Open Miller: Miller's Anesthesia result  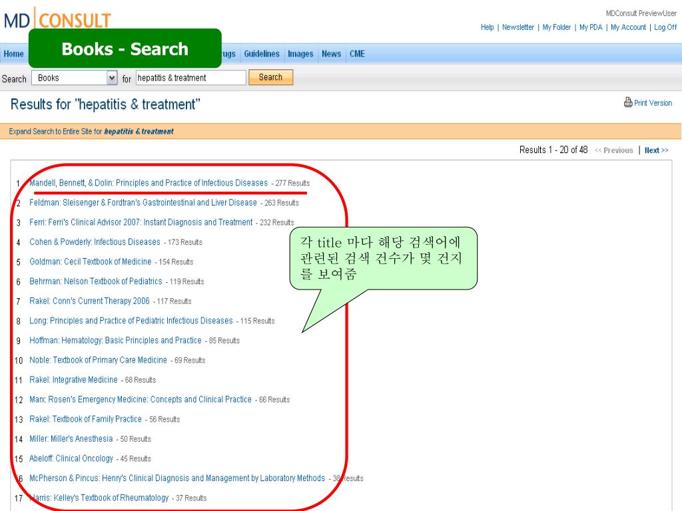[71, 439]
